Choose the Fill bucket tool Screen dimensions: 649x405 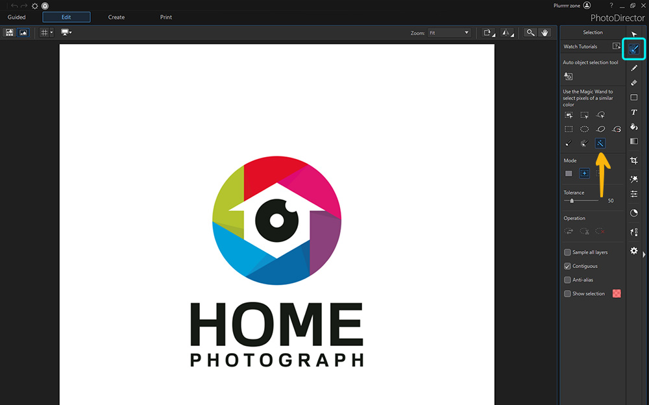pos(633,127)
